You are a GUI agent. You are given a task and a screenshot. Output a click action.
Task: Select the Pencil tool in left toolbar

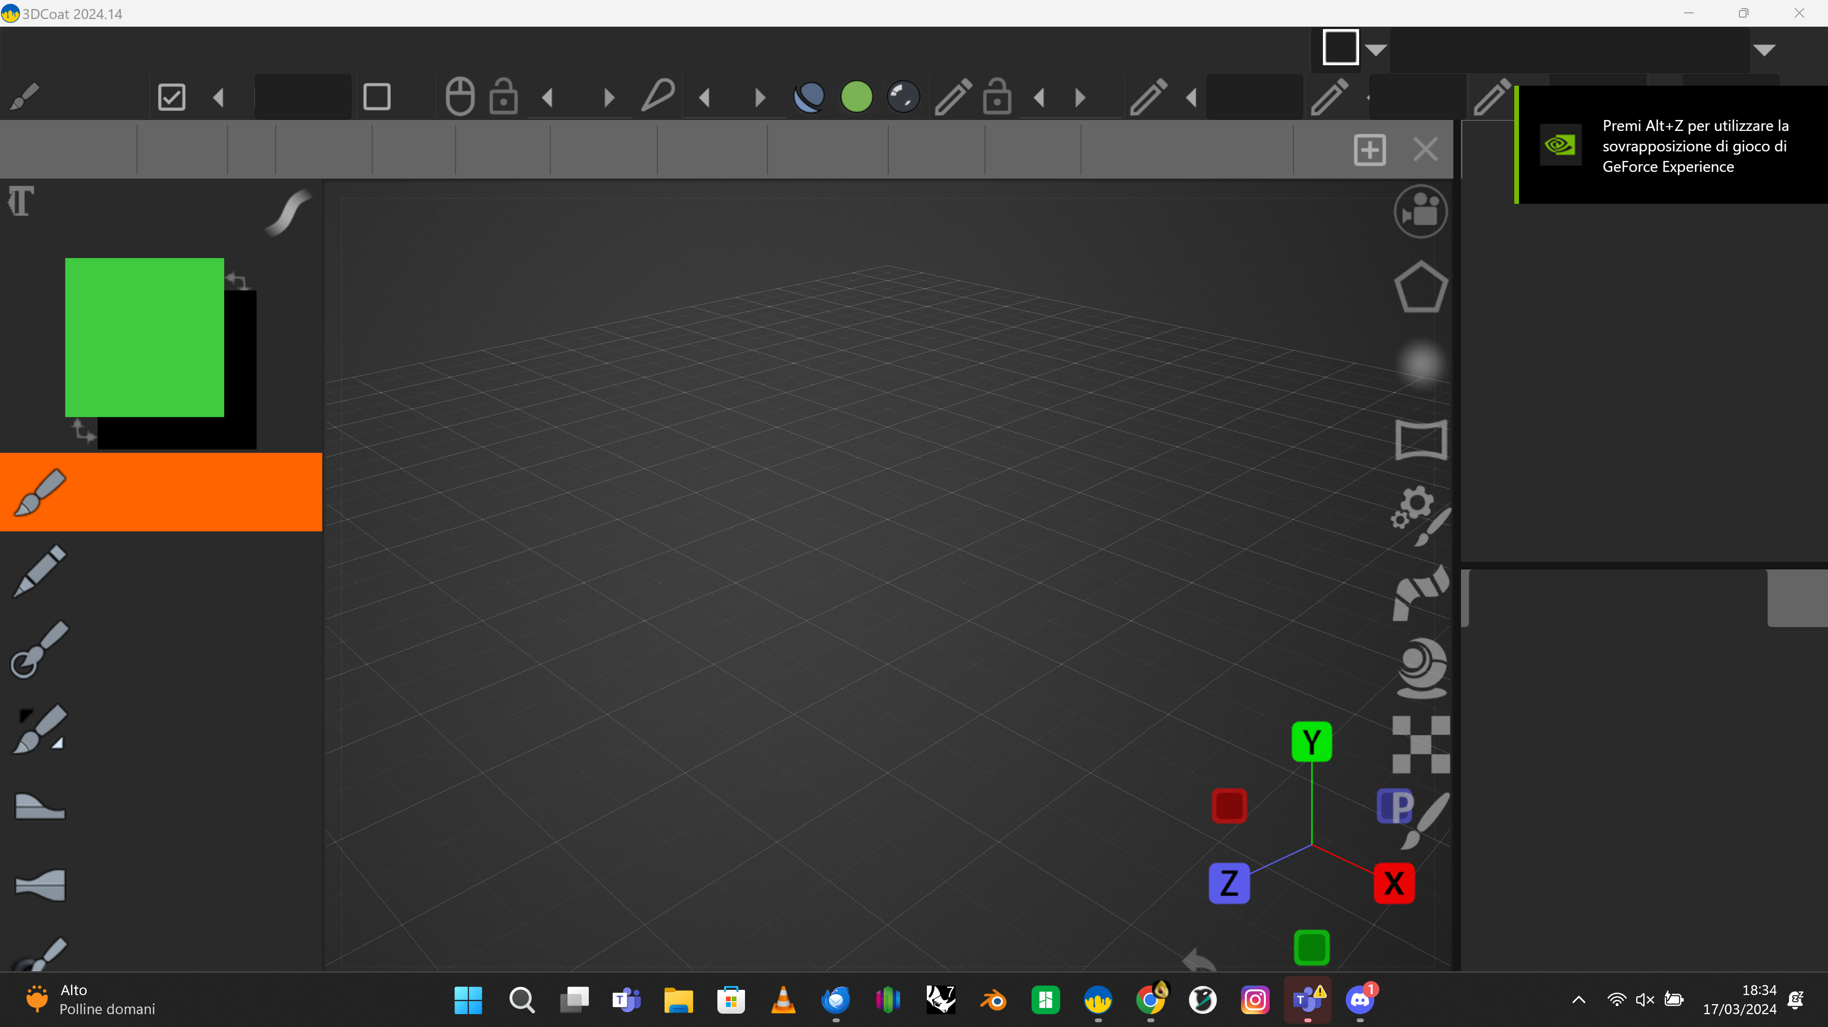40,570
